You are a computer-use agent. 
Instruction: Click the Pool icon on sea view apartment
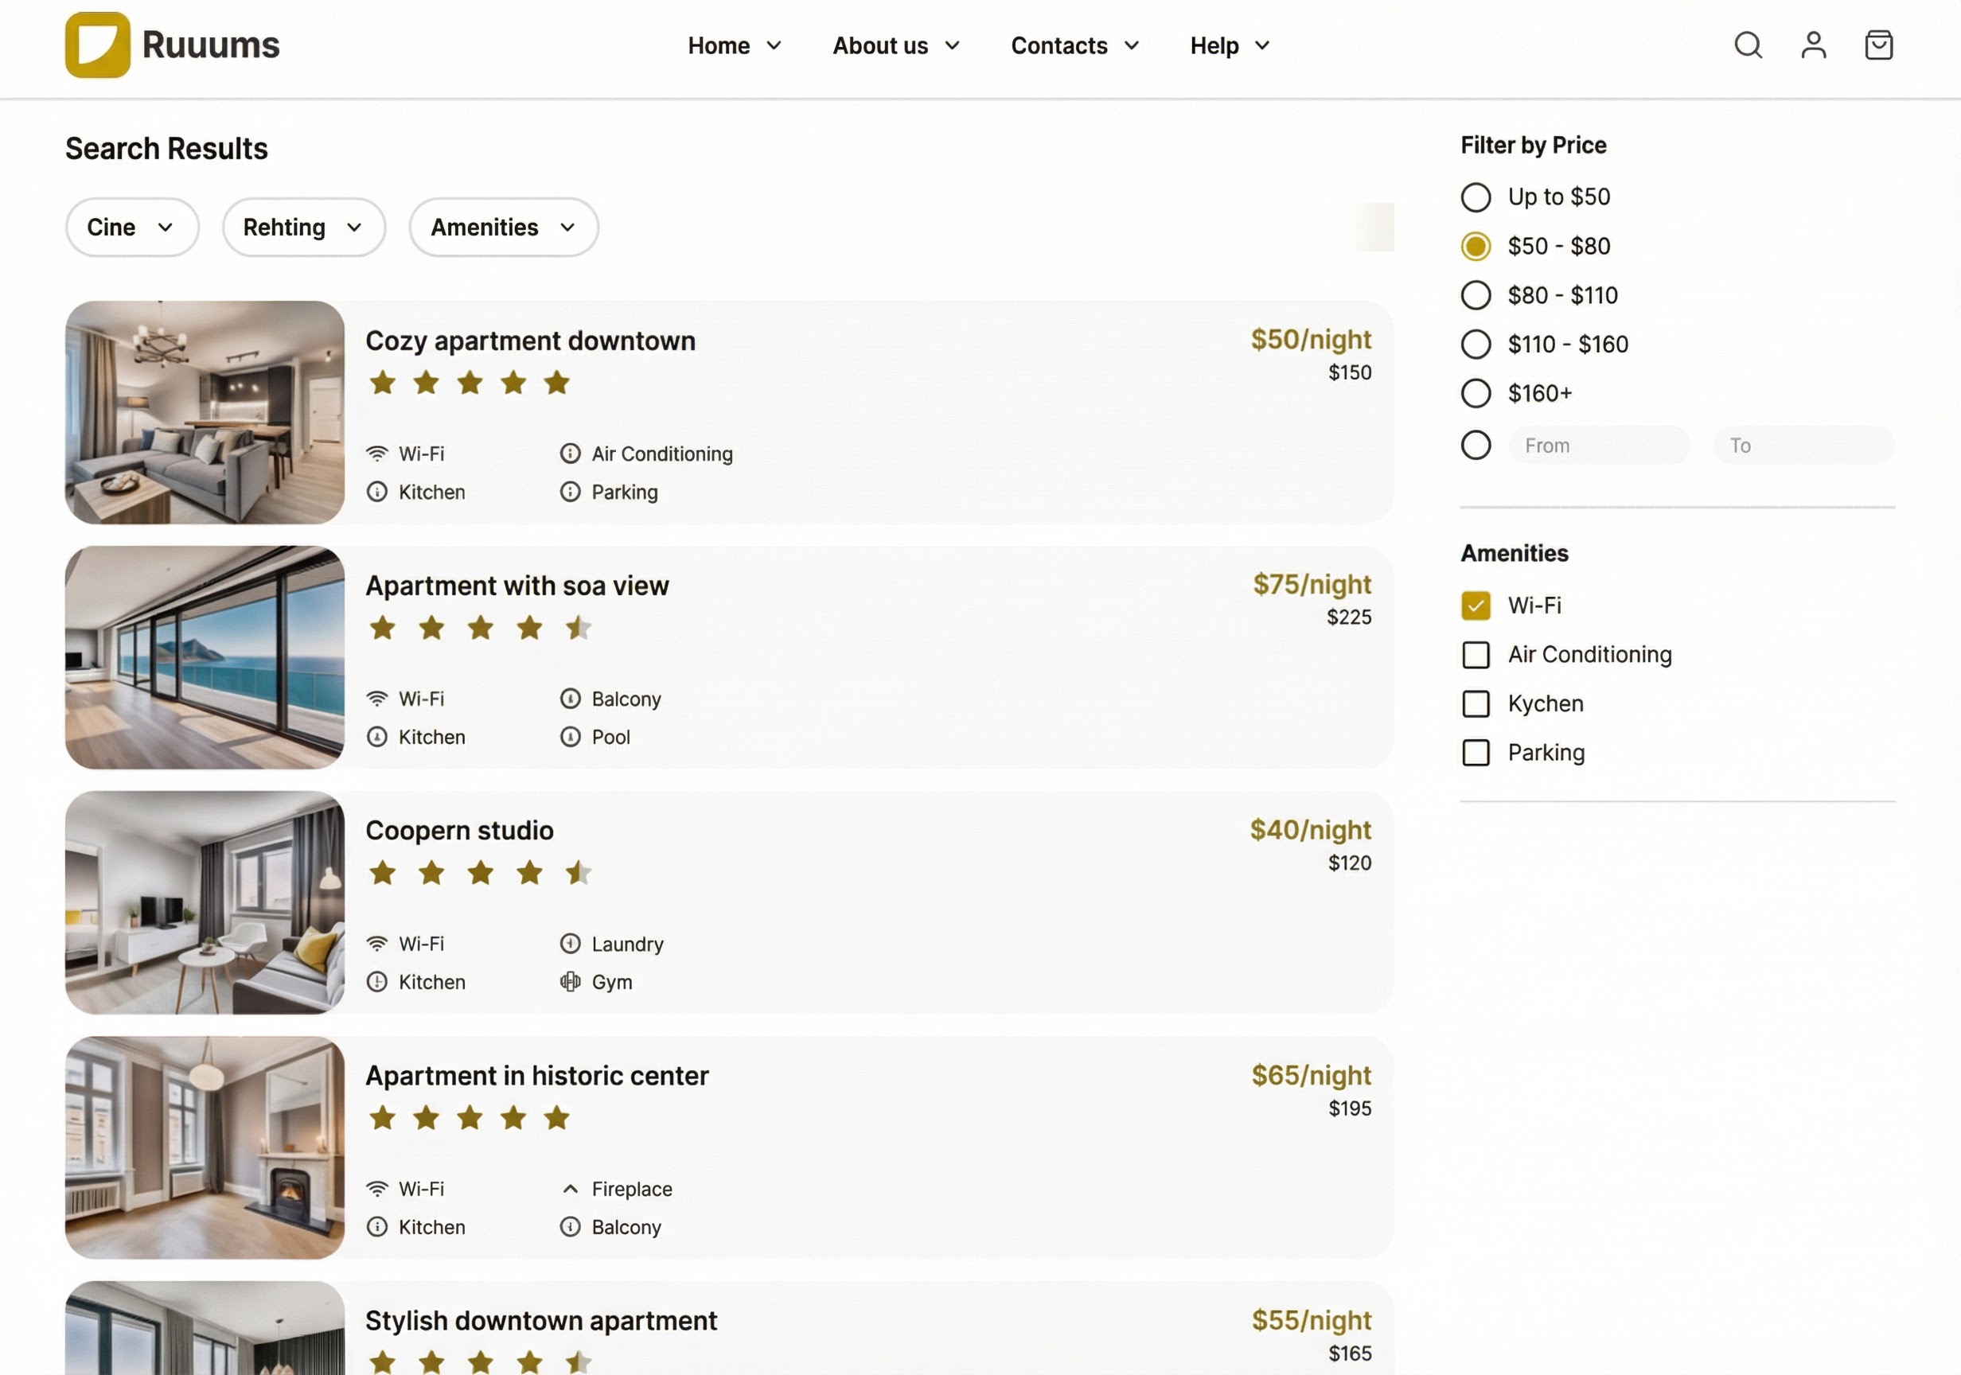click(x=570, y=737)
